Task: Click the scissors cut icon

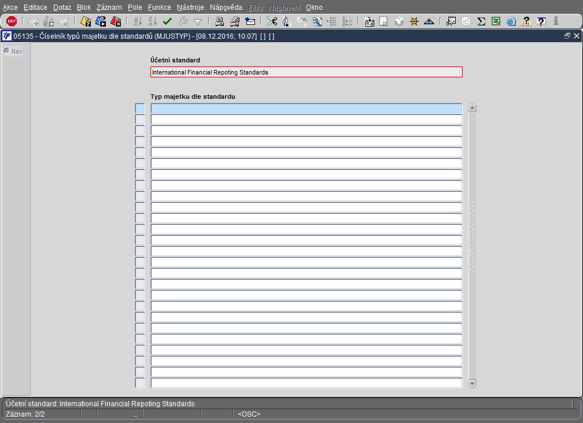Action: coord(272,21)
